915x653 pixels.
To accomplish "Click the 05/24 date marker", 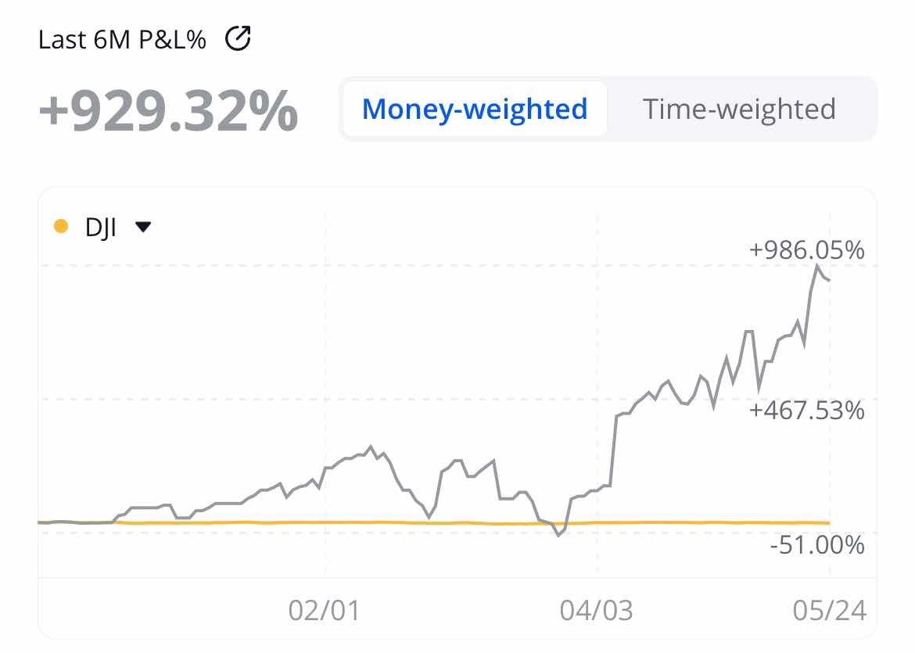I will pyautogui.click(x=830, y=610).
